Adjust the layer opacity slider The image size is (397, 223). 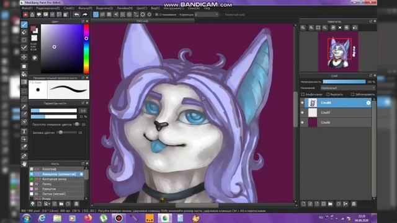click(x=344, y=82)
